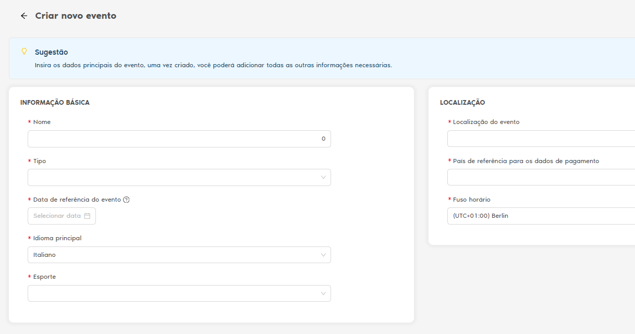
Task: Open the Italiano language selection
Action: tap(172, 255)
